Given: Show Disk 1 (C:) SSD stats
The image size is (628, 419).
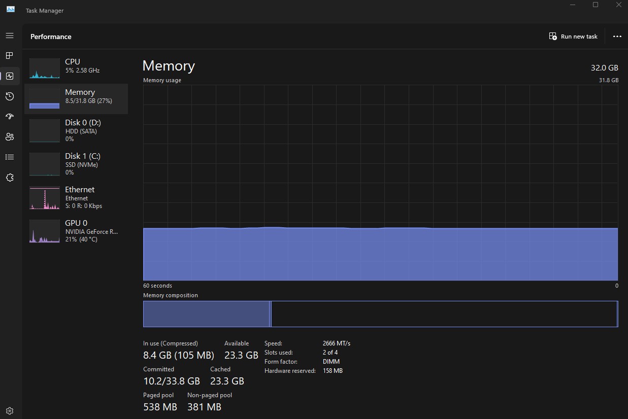Looking at the screenshot, I should pyautogui.click(x=76, y=164).
